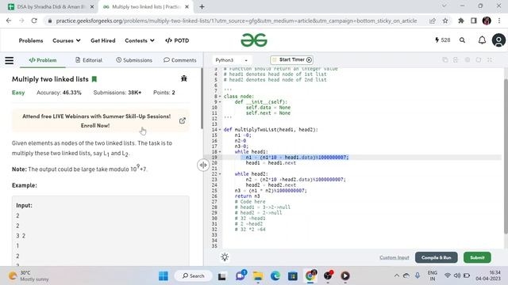Click the panel resize handle between problem and editor
Image resolution: width=508 pixels, height=285 pixels.
tap(203, 165)
